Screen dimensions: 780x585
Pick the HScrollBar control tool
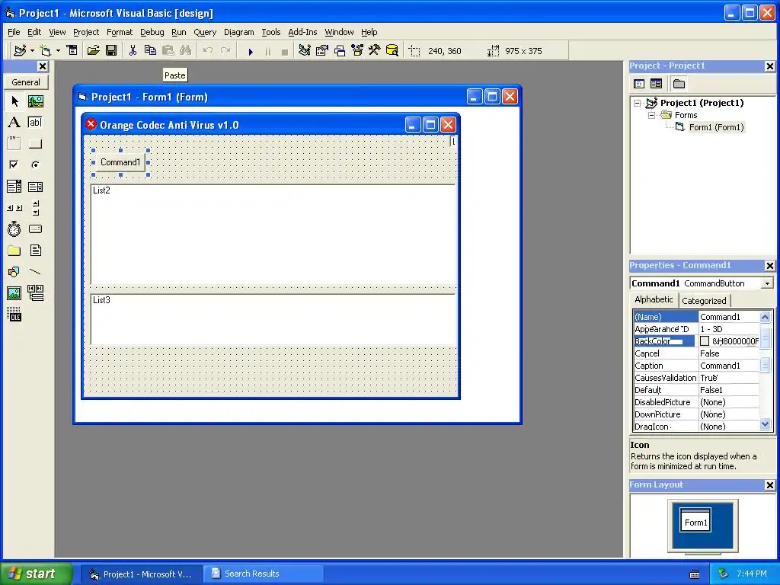point(14,208)
